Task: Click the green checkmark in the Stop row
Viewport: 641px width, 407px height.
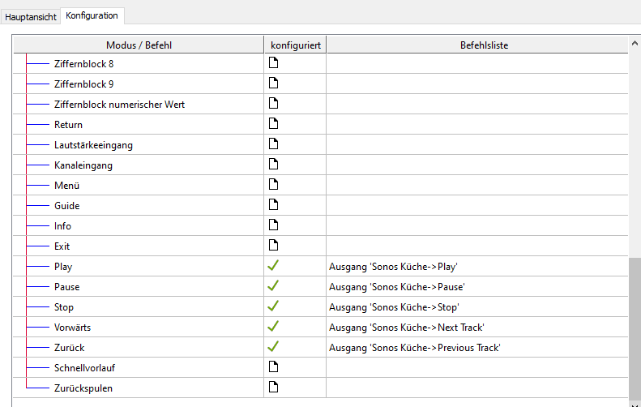Action: [x=273, y=306]
